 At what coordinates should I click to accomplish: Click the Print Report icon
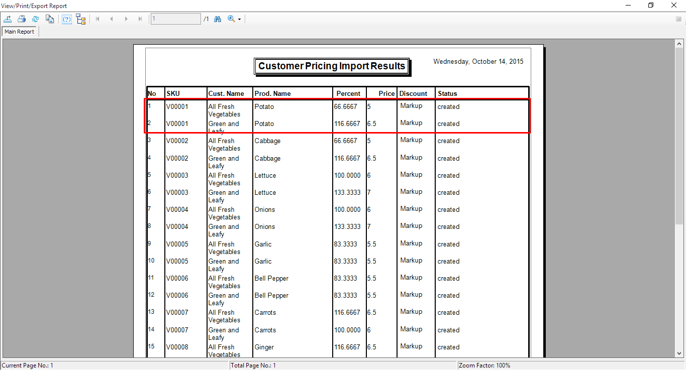pyautogui.click(x=22, y=19)
